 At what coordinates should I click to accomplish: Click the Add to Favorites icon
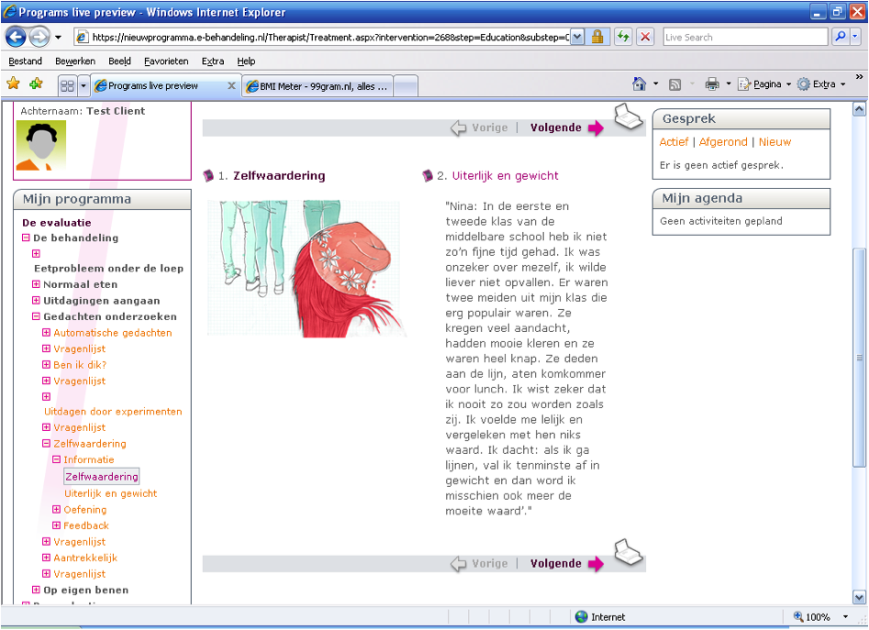coord(36,84)
